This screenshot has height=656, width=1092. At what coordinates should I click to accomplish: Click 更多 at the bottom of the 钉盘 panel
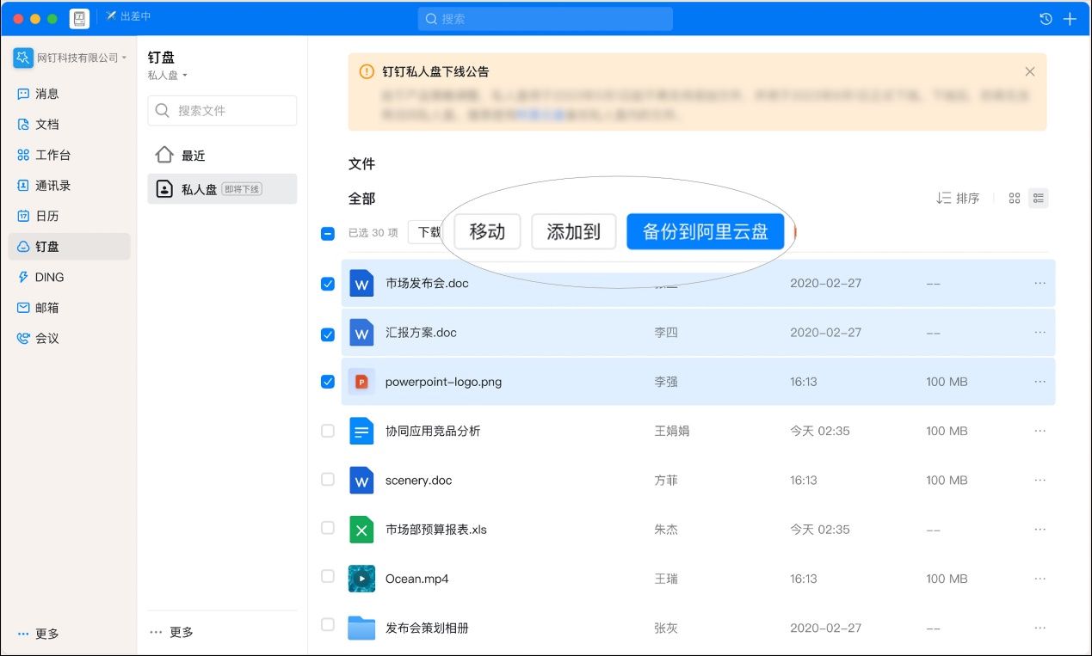[171, 632]
